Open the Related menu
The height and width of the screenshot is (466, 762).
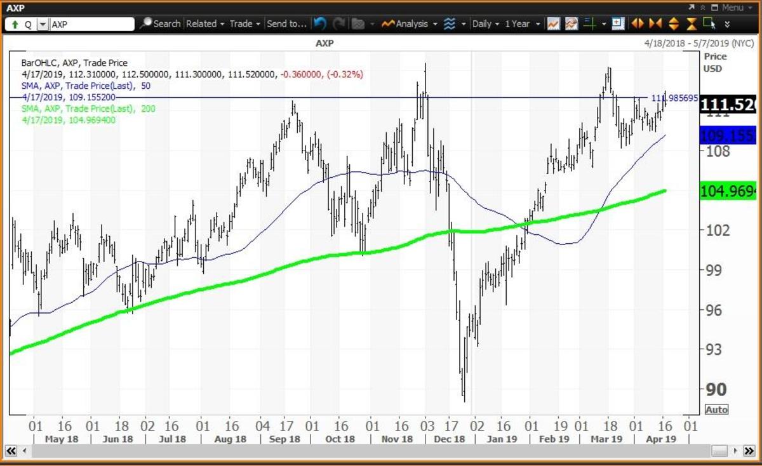click(205, 23)
